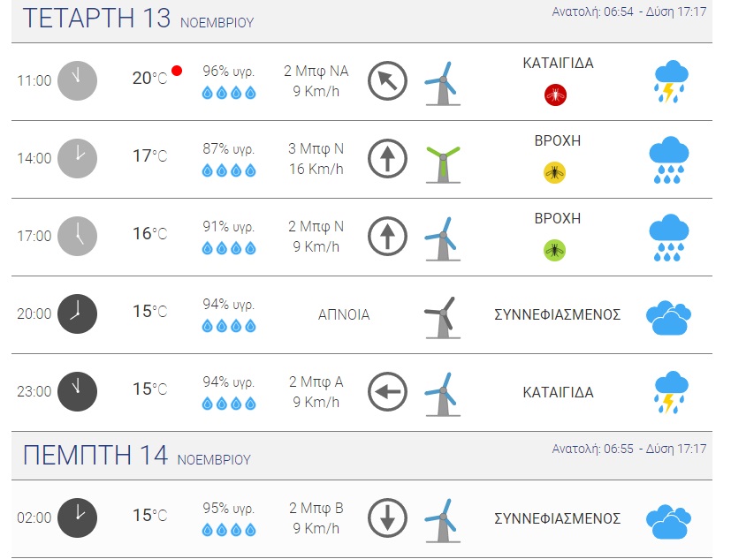Click the ΠΕΜΠΤΗ 14 day header

[x=95, y=455]
